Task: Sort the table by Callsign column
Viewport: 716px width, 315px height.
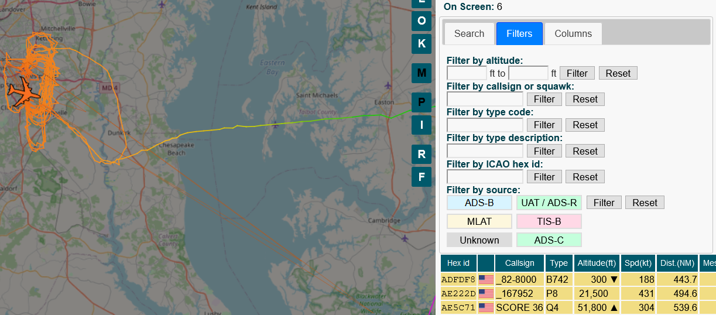Action: [520, 263]
